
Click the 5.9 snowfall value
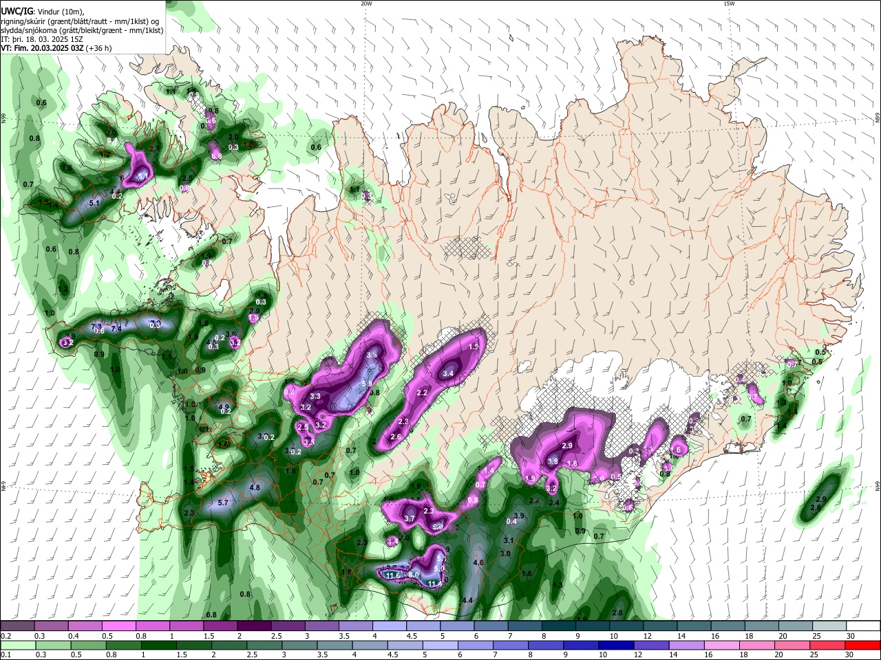click(367, 384)
